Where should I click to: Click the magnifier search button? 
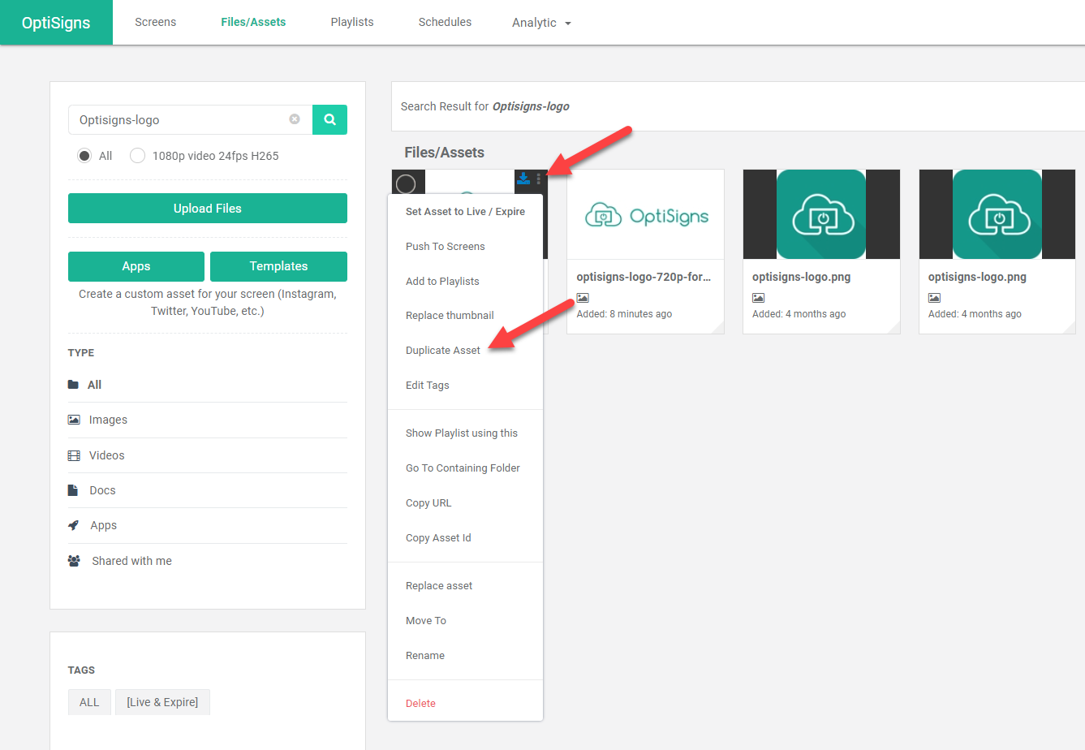pyautogui.click(x=329, y=119)
